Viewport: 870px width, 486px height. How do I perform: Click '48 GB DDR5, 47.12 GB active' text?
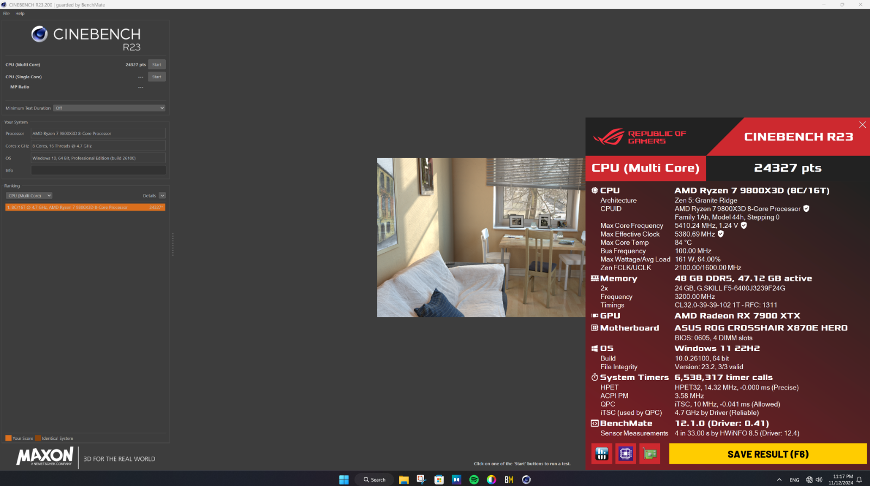coord(743,278)
